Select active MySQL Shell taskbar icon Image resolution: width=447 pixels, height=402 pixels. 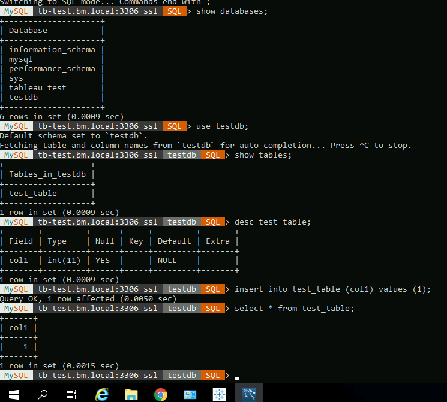tap(249, 395)
